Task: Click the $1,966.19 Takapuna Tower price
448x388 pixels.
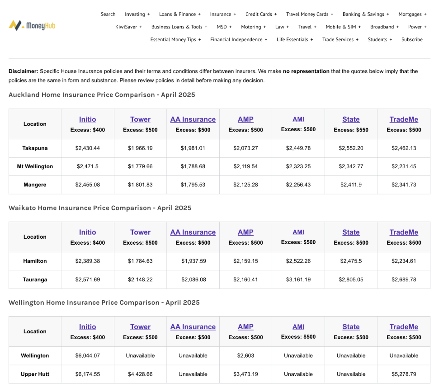Action: 140,148
